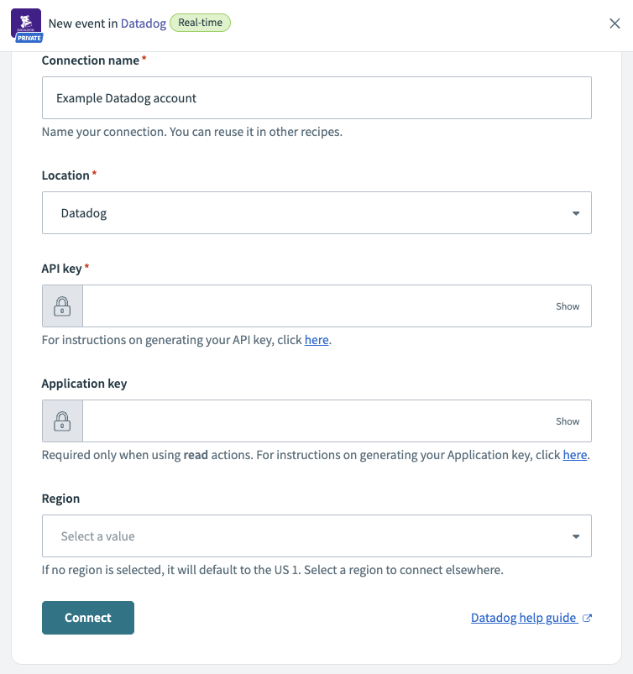
Task: Show the API key value
Action: 568,306
